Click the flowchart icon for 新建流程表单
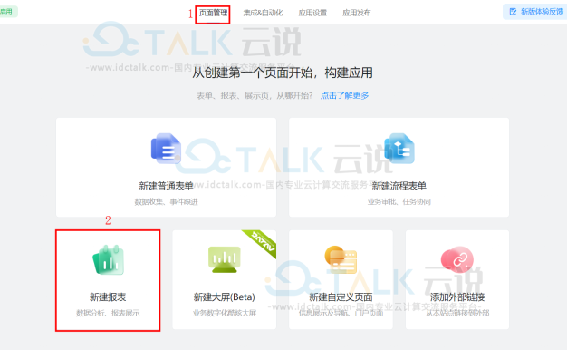Image resolution: width=567 pixels, height=350 pixels. [x=399, y=149]
